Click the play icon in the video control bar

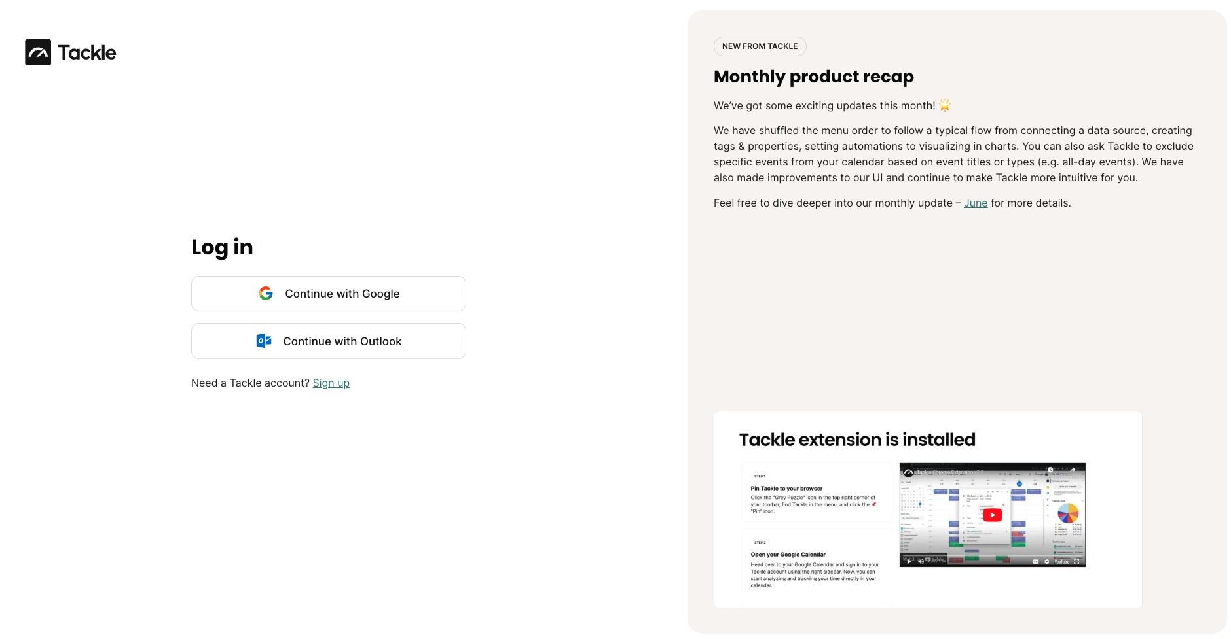tap(909, 562)
